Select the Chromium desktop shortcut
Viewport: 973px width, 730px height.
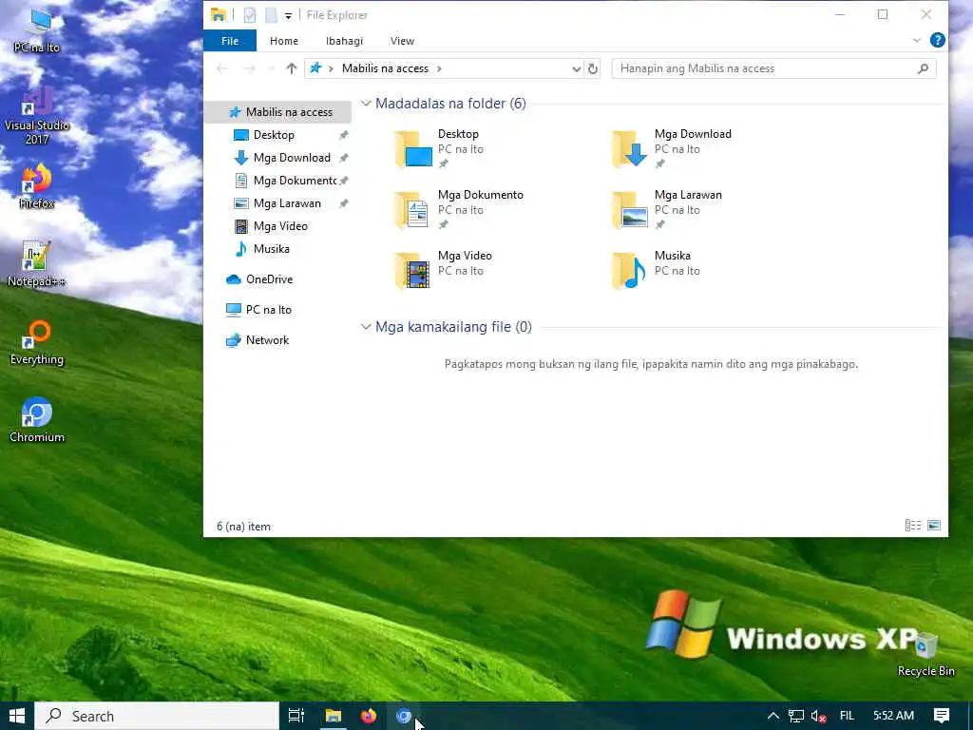pyautogui.click(x=37, y=420)
